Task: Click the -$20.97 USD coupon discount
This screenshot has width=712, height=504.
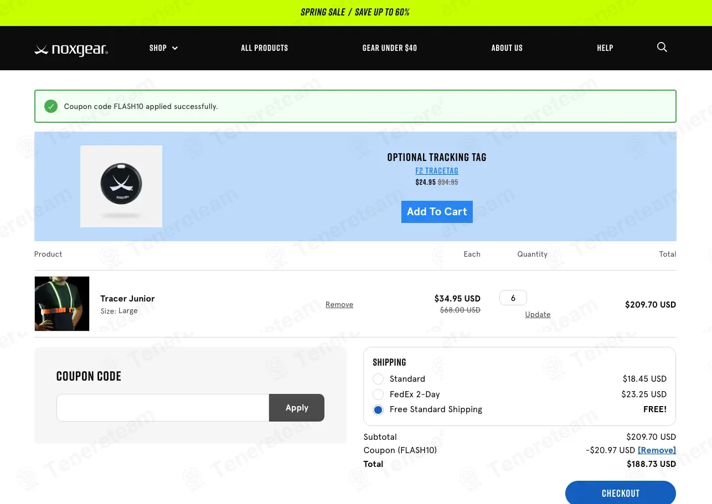Action: [x=610, y=450]
